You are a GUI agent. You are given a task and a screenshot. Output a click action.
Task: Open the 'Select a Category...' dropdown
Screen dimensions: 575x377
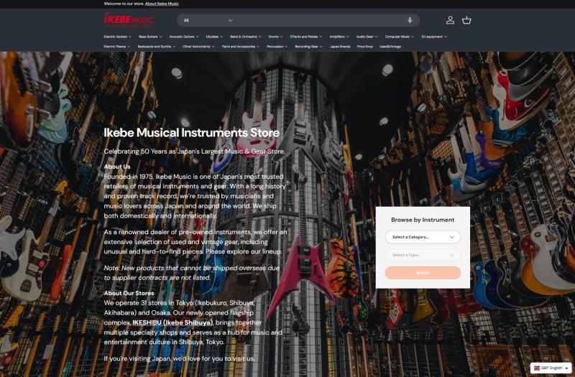click(x=423, y=237)
